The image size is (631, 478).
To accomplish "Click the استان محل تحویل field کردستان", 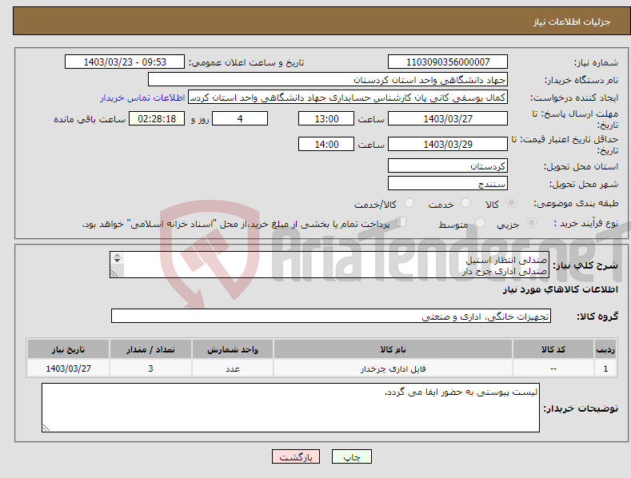I will tap(448, 165).
